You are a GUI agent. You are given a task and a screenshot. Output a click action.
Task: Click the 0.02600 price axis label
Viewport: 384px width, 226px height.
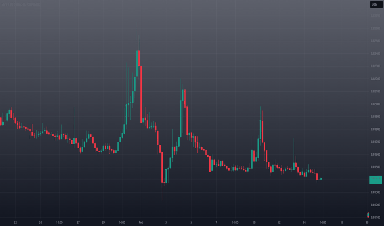click(x=375, y=28)
